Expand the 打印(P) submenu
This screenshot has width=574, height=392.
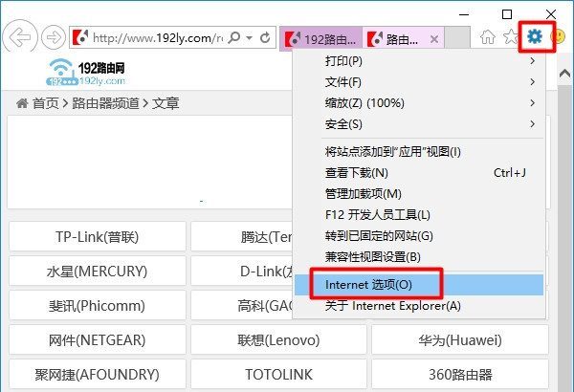click(x=419, y=61)
